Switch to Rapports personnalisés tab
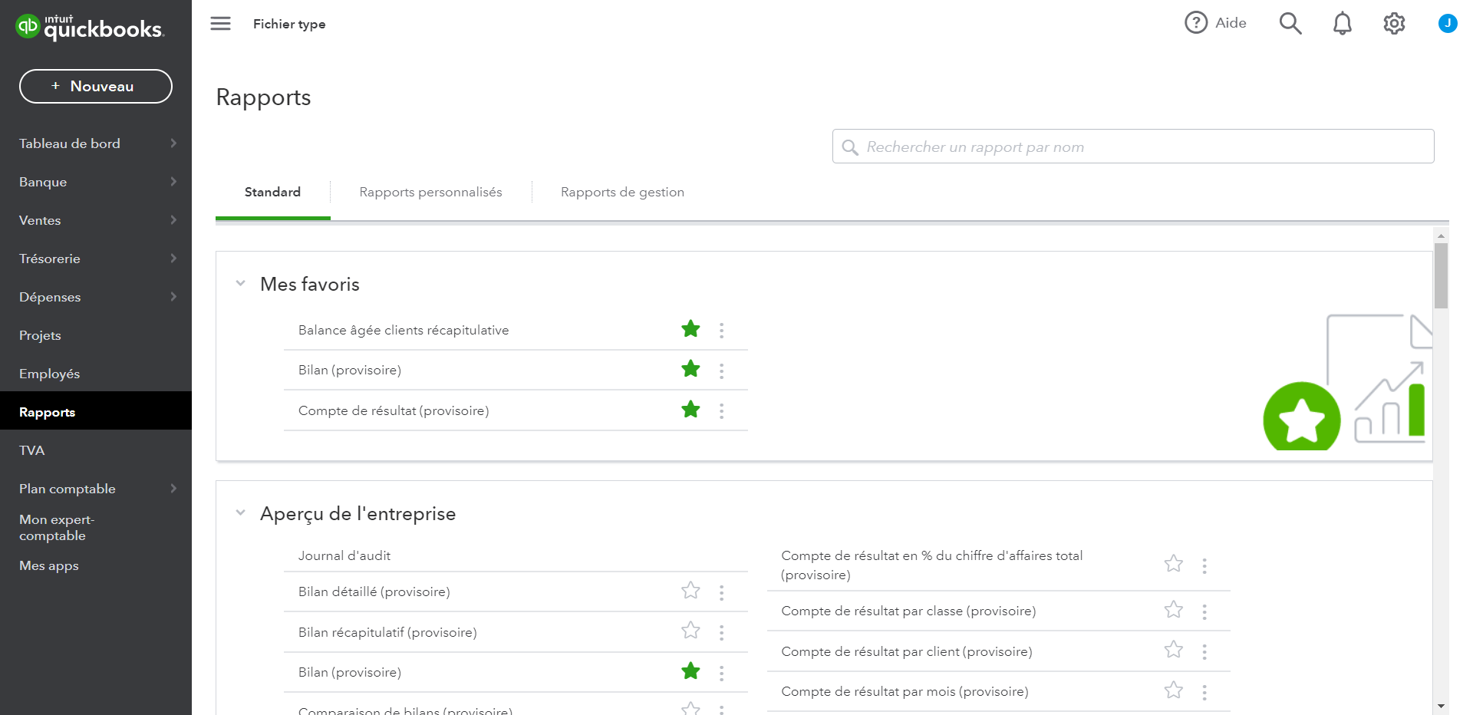The height and width of the screenshot is (715, 1473). pyautogui.click(x=430, y=193)
